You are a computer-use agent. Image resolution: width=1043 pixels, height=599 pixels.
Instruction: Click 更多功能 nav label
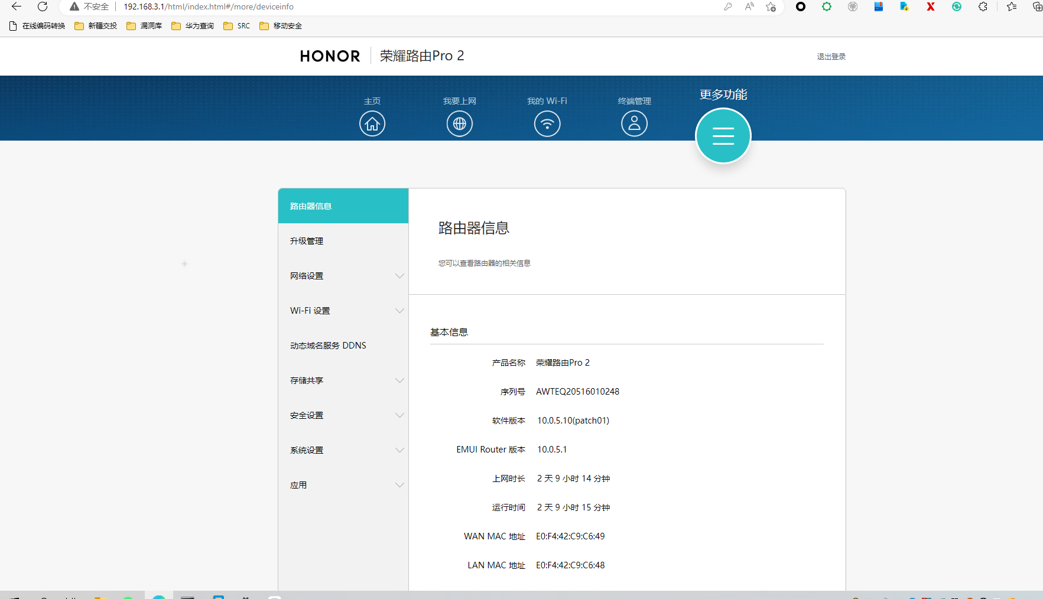723,95
